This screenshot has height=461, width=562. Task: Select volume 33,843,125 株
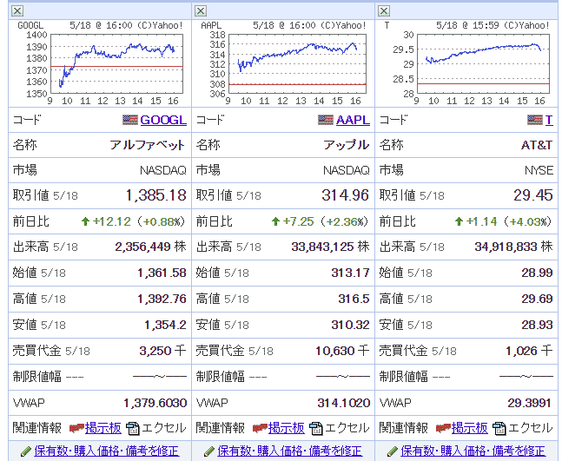pyautogui.click(x=330, y=247)
